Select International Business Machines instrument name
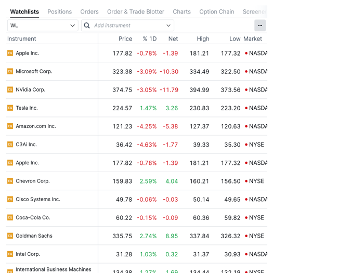The height and width of the screenshot is (273, 364). coord(54,269)
